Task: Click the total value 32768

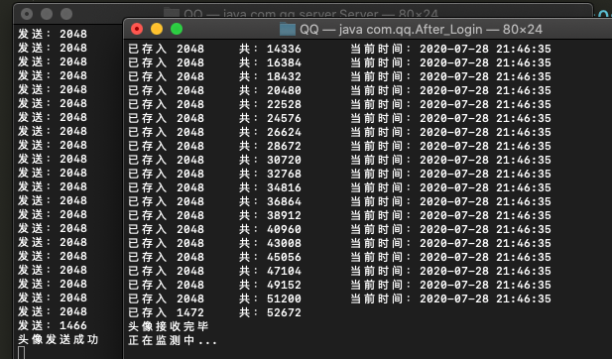Action: tap(284, 174)
